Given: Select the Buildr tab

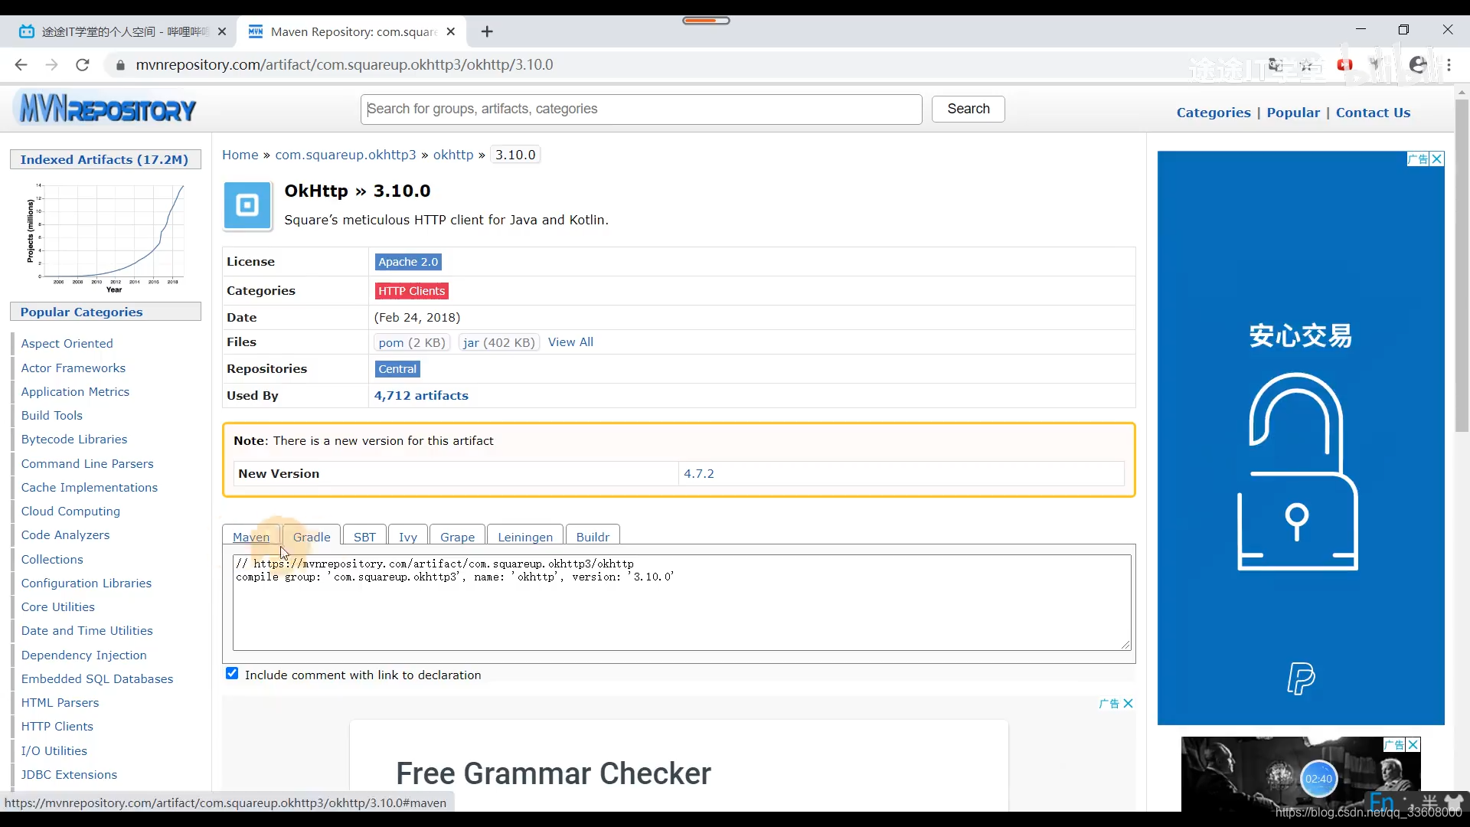Looking at the screenshot, I should pyautogui.click(x=593, y=537).
